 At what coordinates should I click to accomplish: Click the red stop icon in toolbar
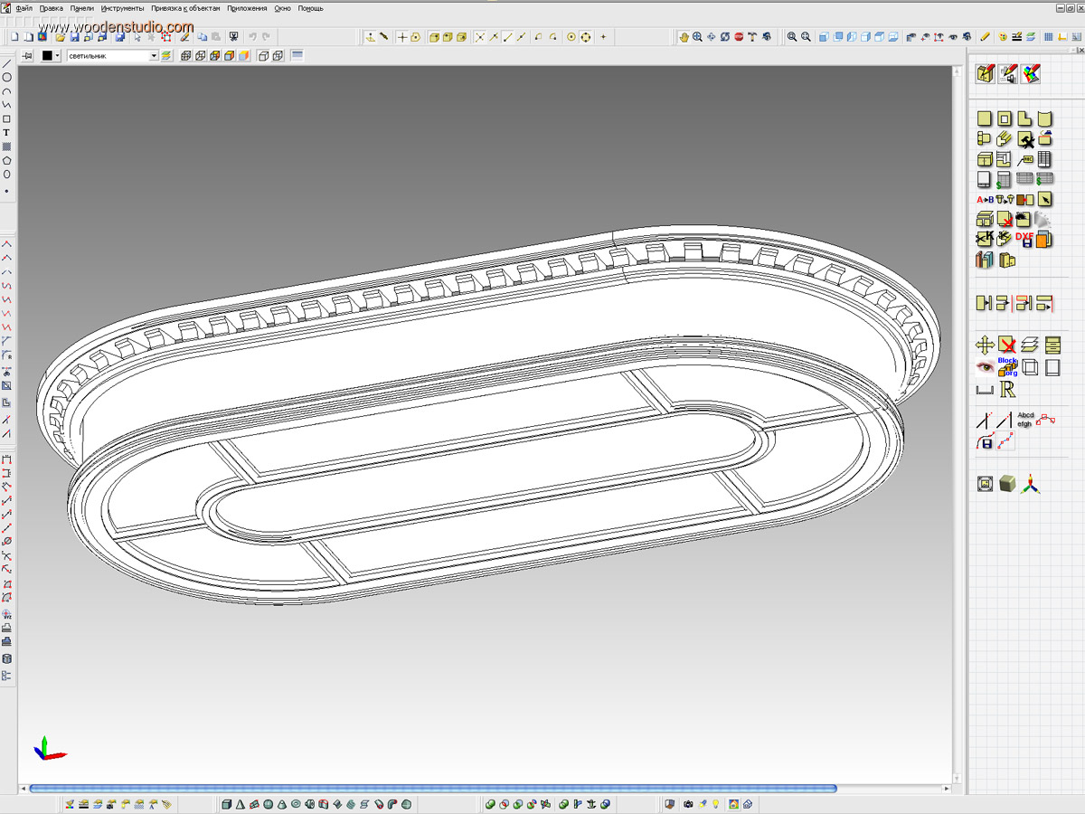pos(739,37)
